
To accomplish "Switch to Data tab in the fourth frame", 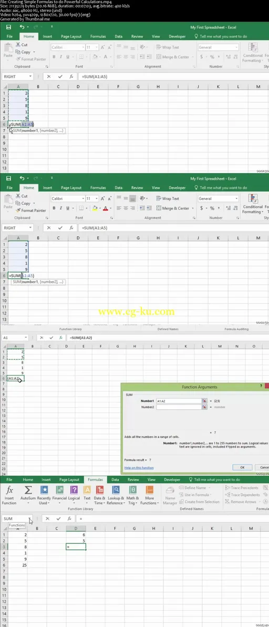I will (115, 479).
